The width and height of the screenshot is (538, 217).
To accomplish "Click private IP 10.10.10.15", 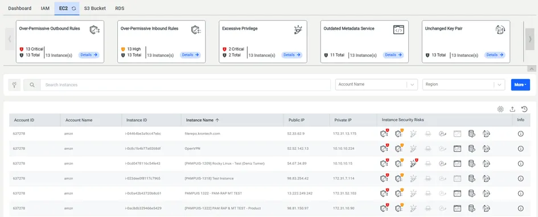I will 342,163.
